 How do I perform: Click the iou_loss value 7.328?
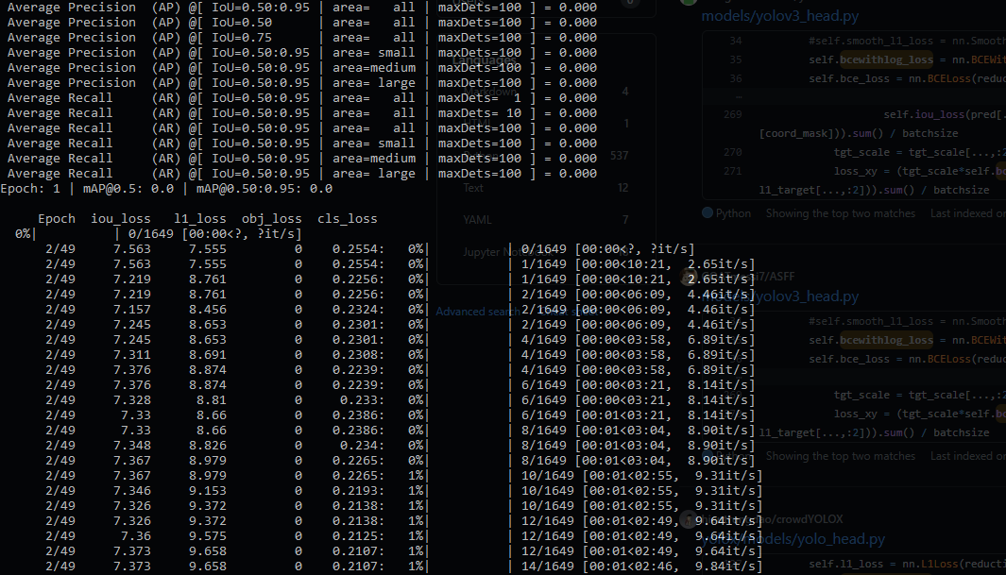[132, 400]
